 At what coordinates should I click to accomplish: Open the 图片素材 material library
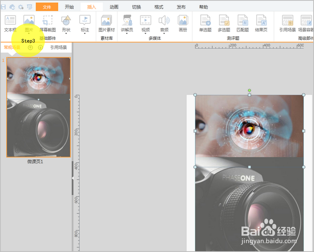point(107,23)
